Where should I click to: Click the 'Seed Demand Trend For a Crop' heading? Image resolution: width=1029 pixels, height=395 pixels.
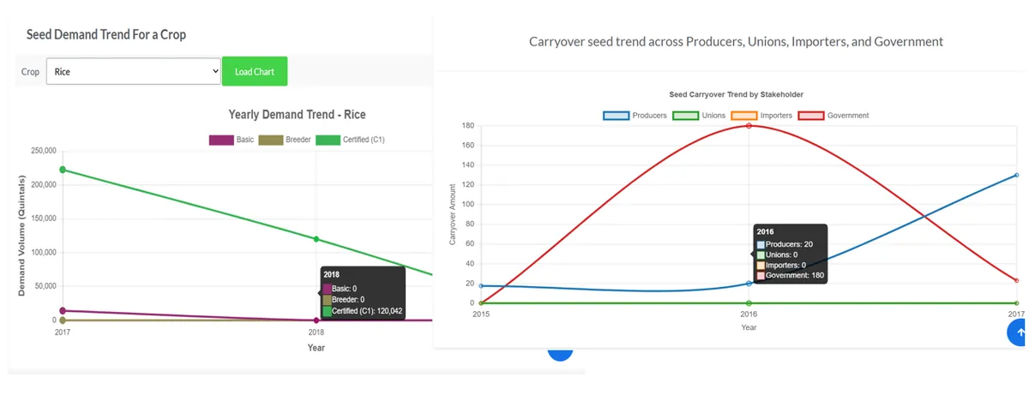click(x=106, y=34)
